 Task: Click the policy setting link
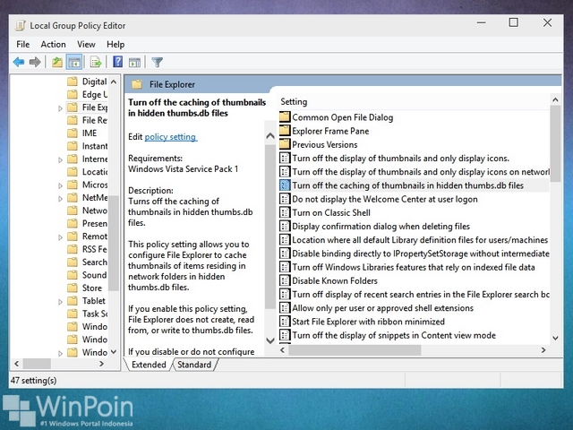pyautogui.click(x=171, y=137)
